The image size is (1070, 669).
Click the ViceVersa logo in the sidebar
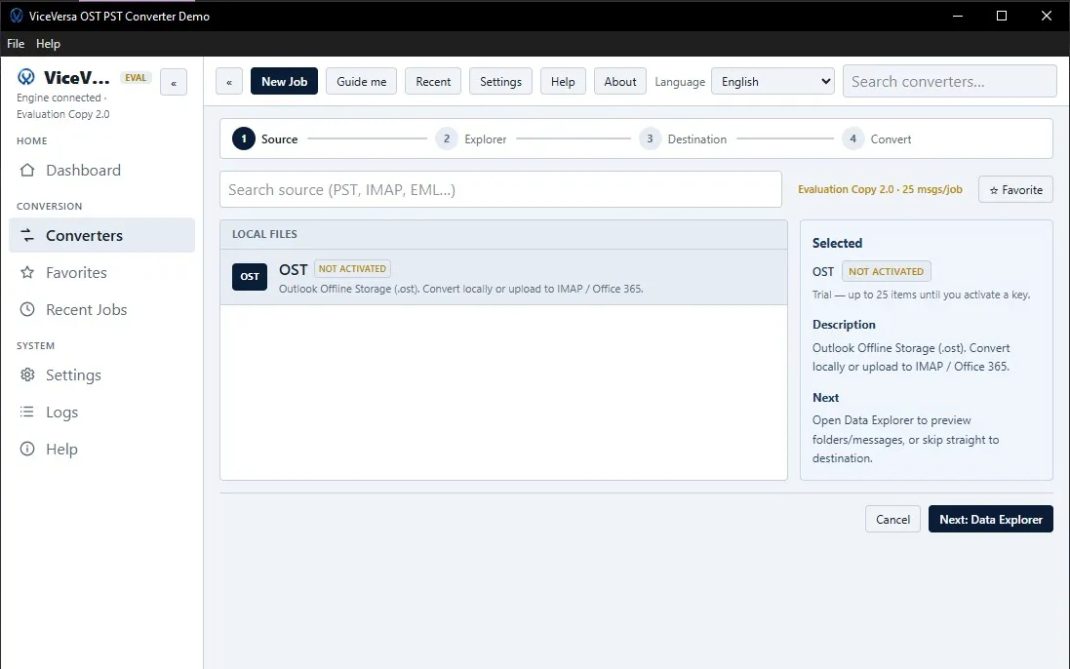[26, 77]
